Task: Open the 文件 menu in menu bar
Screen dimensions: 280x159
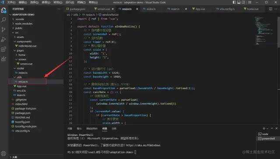Action: (11, 2)
